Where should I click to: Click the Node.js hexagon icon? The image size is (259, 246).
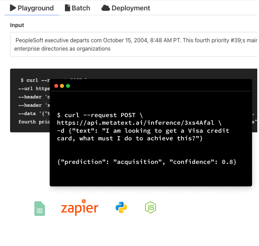click(x=150, y=208)
